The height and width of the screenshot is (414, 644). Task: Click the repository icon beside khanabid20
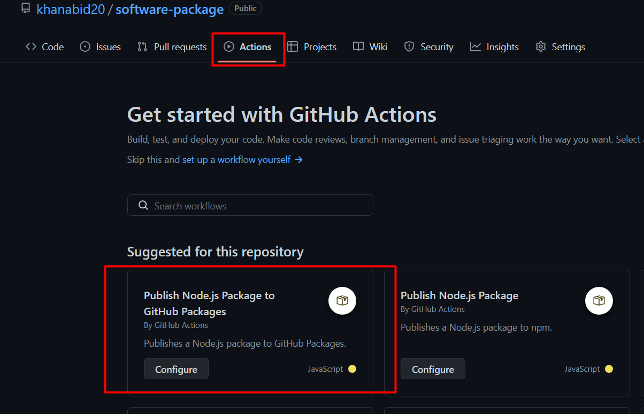pyautogui.click(x=26, y=9)
